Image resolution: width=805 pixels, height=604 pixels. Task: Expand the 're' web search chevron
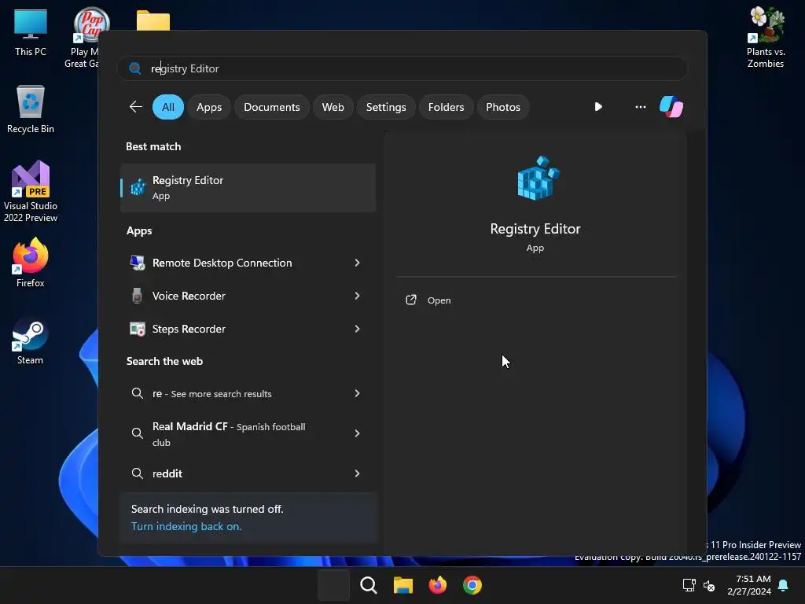coord(358,393)
